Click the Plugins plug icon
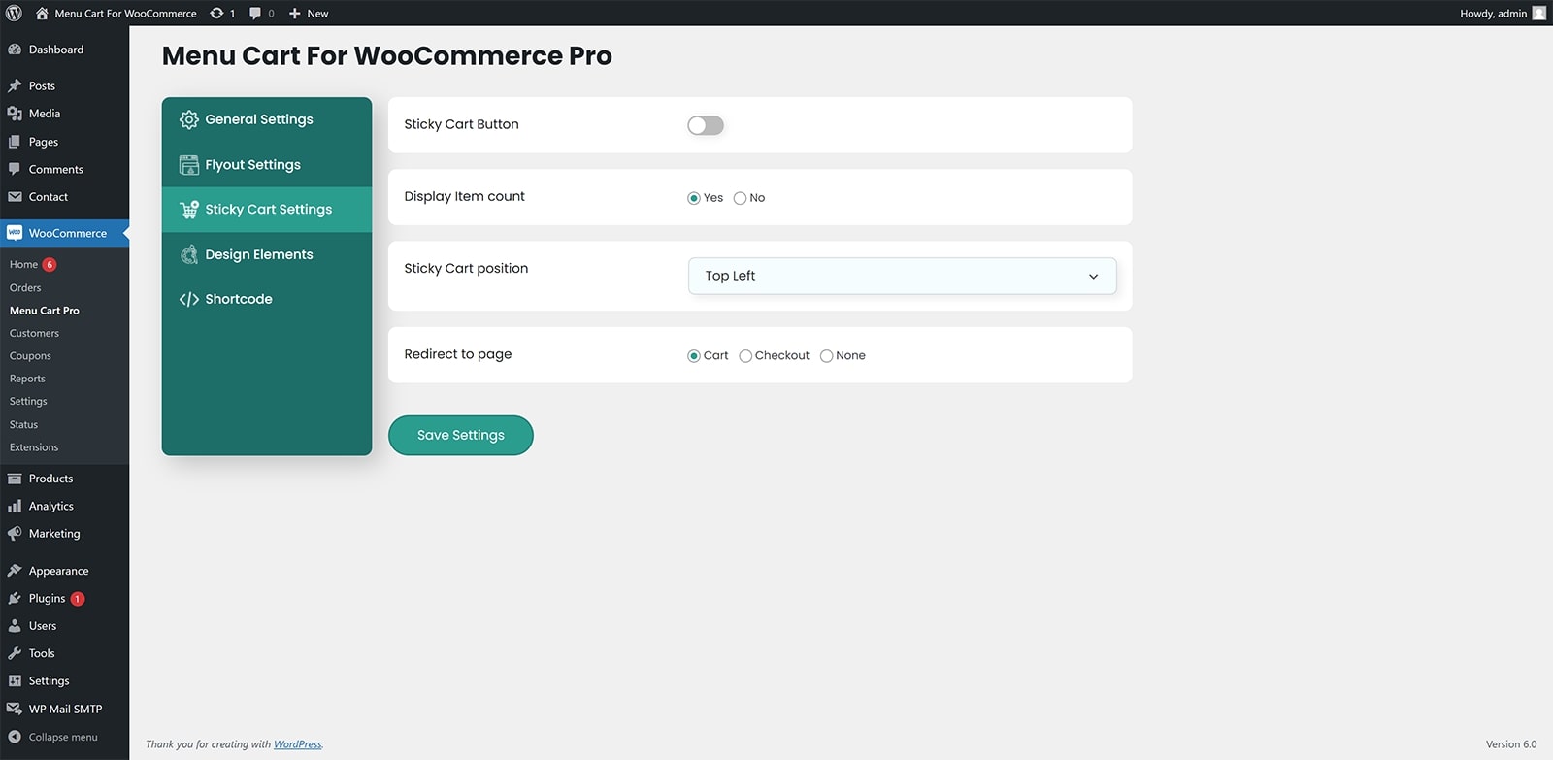Screen dimensions: 1553x760 pos(15,599)
